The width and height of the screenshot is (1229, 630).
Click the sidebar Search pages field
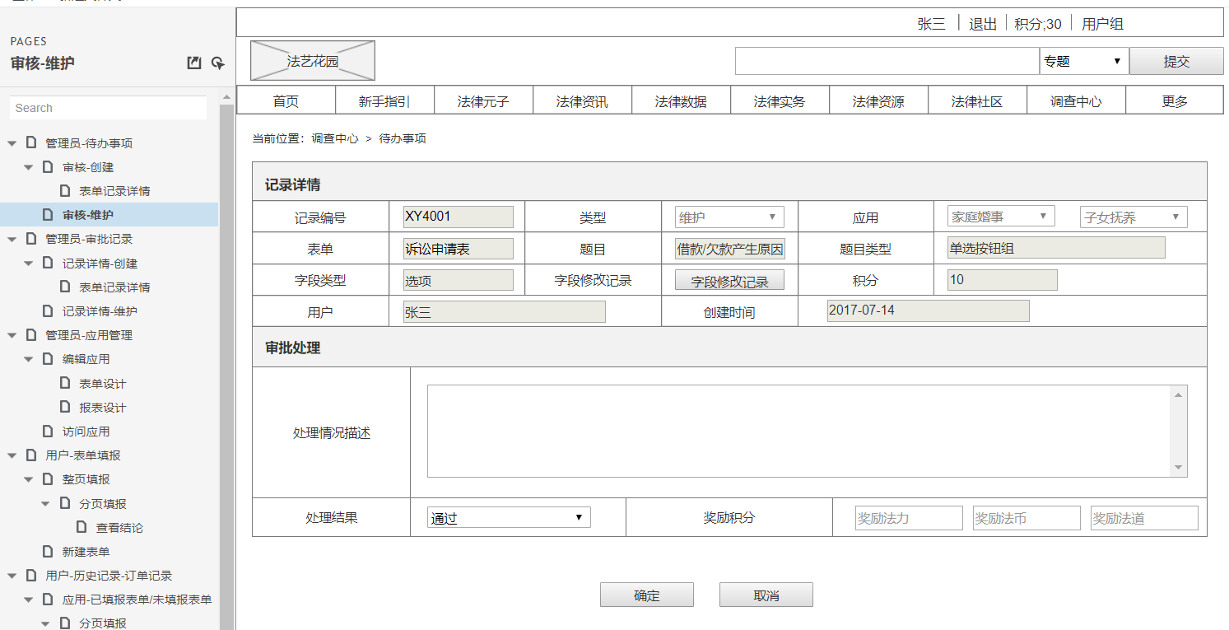coord(109,108)
